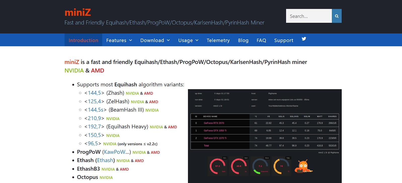Expand the Usage dropdown menu
The image size is (402, 183).
[x=188, y=40]
